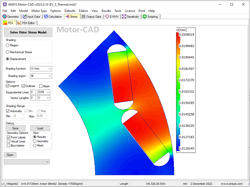Open the Vector Lengths U dropdown
This screenshot has width=250, height=187.
coord(44,98)
